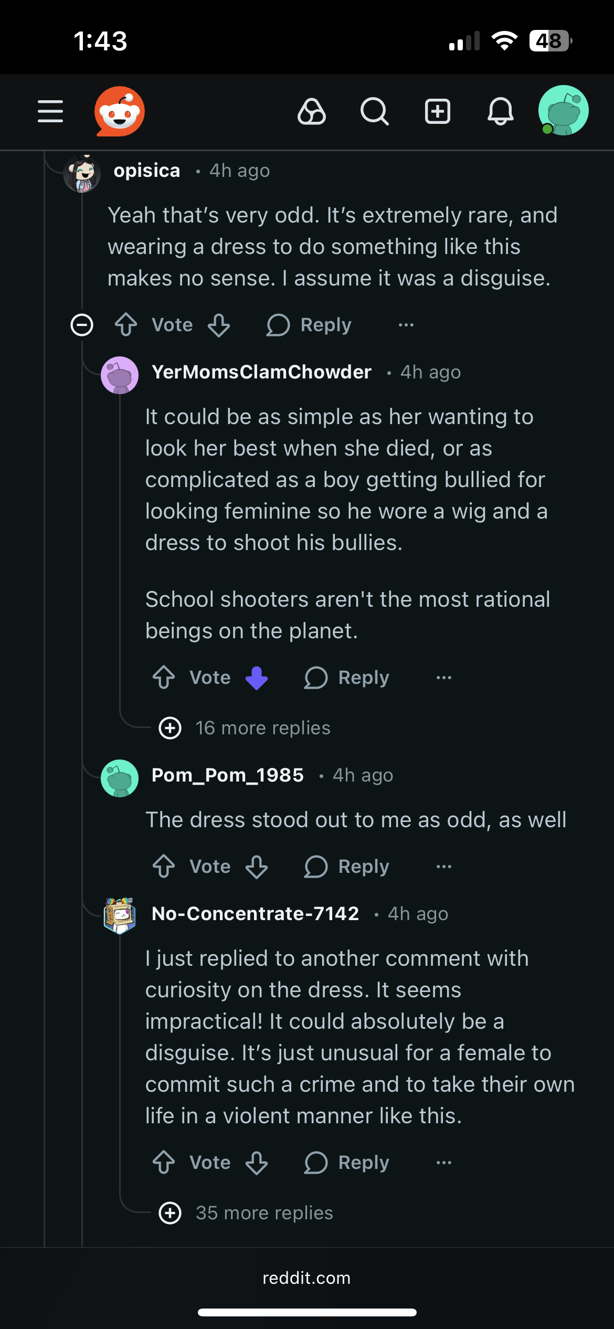Screen dimensions: 614x1329
Task: Open Reddit Answers icon in header
Action: coord(312,111)
